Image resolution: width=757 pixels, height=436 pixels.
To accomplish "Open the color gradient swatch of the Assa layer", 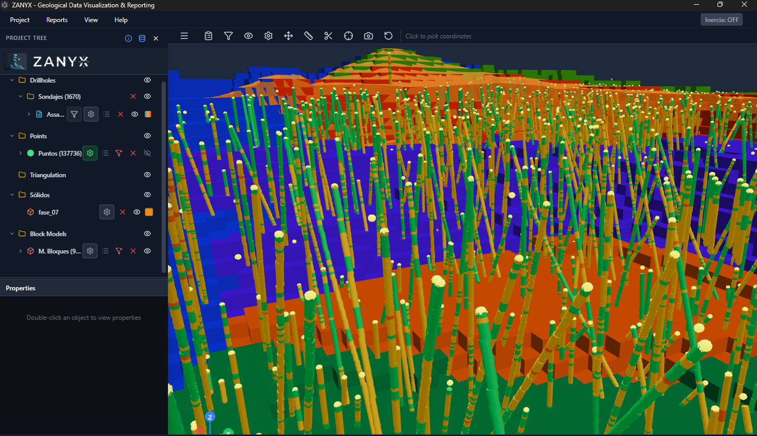I will pyautogui.click(x=148, y=114).
